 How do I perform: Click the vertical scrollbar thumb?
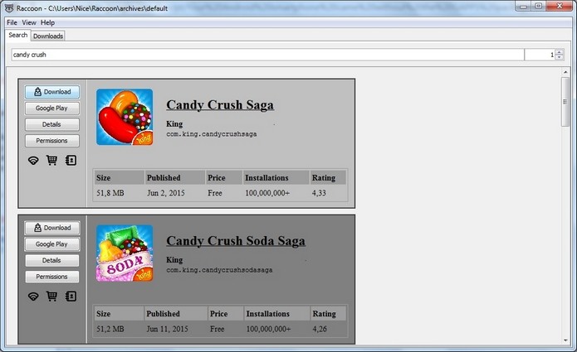[x=565, y=102]
